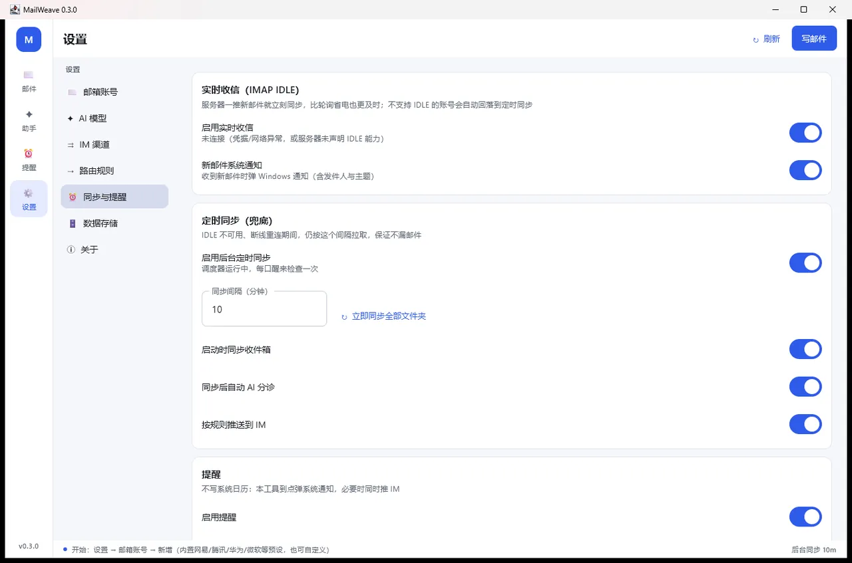Select the 设置 gear icon in sidebar
The image size is (852, 563).
tap(29, 193)
